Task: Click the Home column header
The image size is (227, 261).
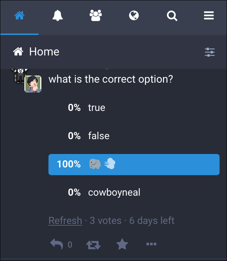Action: 44,52
